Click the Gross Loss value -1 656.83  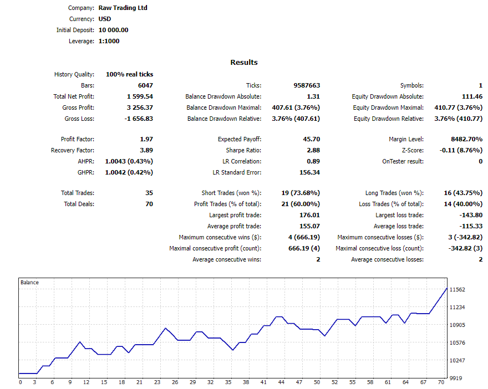coord(139,119)
